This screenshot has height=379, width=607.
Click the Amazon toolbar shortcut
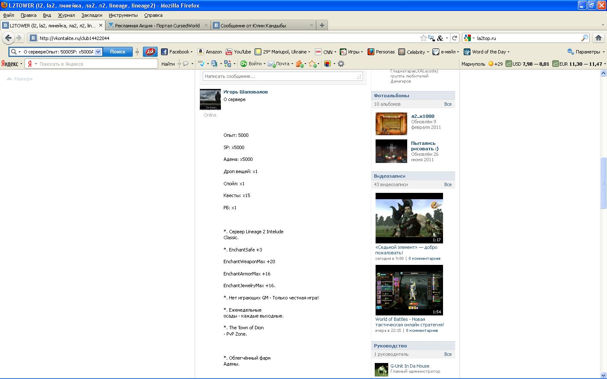pos(209,52)
